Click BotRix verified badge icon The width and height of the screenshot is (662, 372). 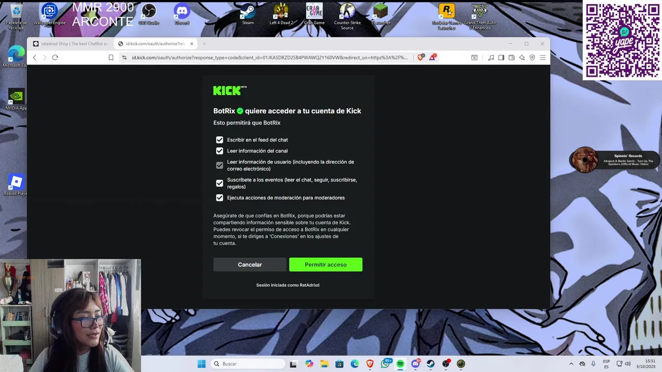pos(240,111)
